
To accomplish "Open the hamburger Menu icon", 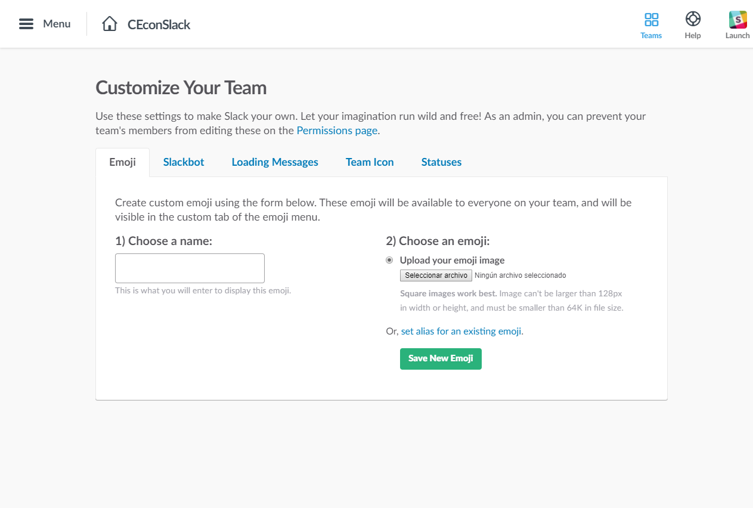I will 26,24.
